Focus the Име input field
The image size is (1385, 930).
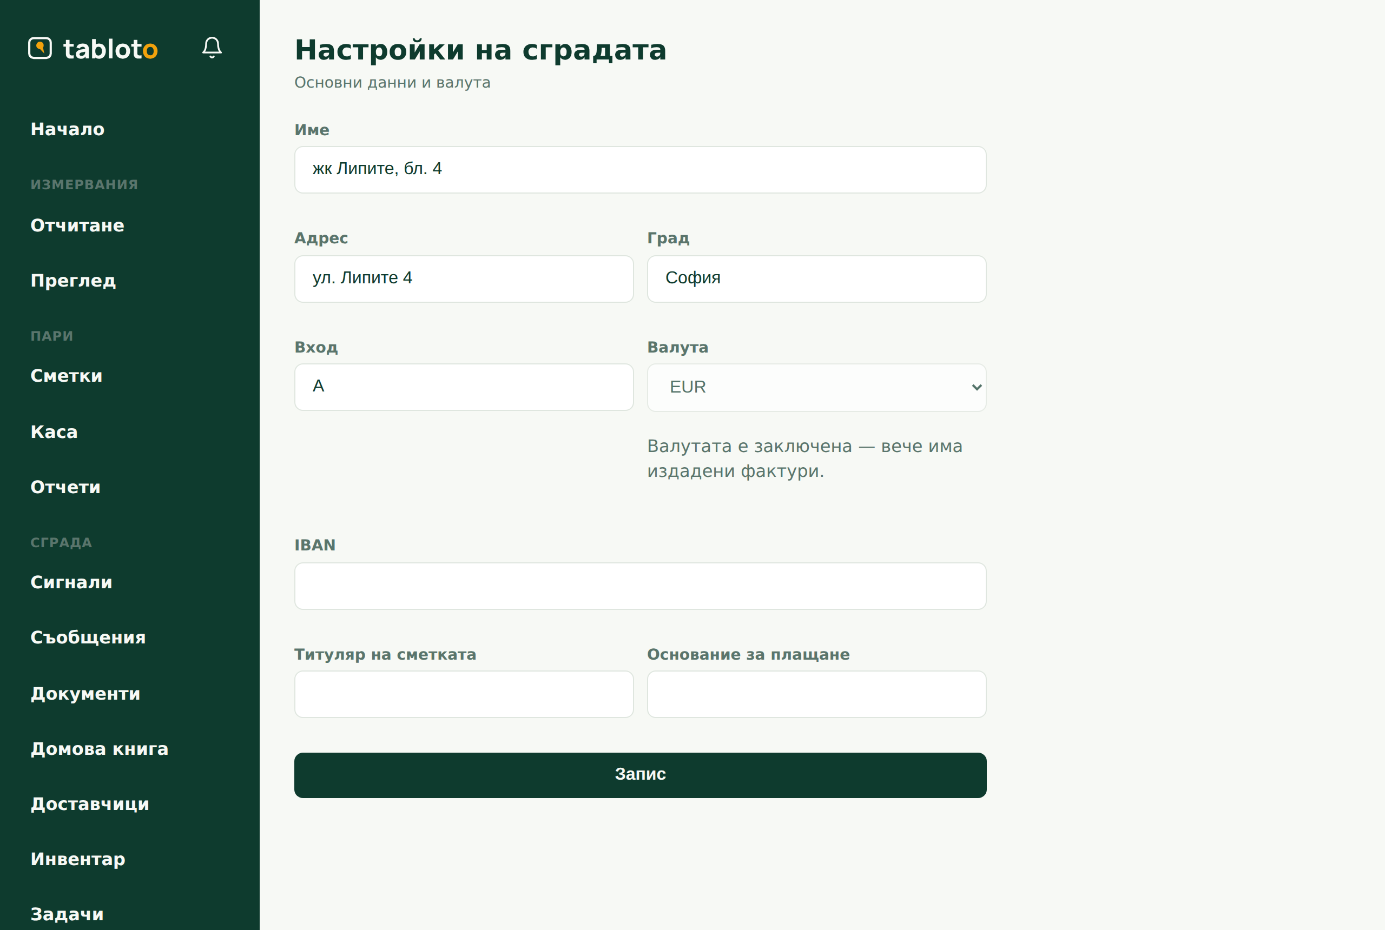pyautogui.click(x=640, y=170)
